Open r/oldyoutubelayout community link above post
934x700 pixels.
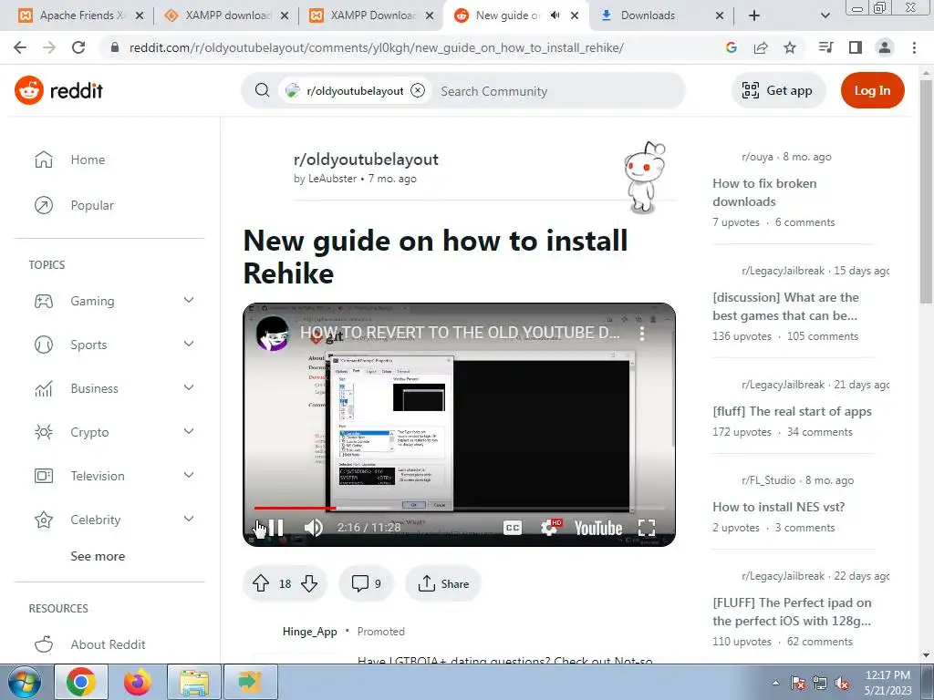pos(366,159)
